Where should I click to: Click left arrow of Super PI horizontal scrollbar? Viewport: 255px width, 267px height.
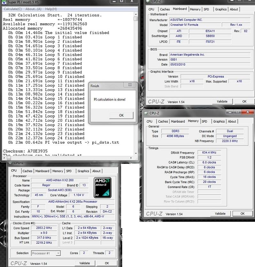pyautogui.click(x=4, y=158)
